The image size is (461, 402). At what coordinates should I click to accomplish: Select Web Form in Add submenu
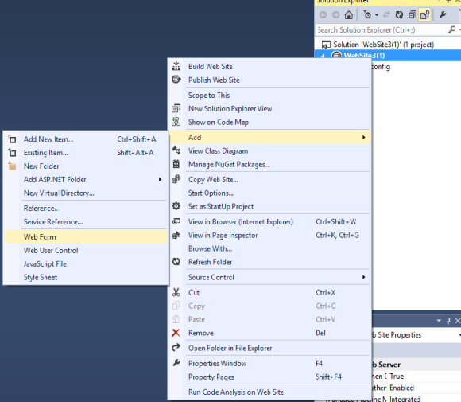[x=86, y=236]
